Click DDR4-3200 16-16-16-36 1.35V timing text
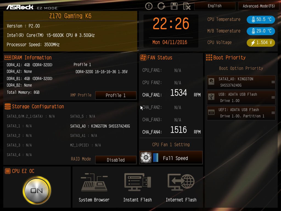 pos(102,72)
